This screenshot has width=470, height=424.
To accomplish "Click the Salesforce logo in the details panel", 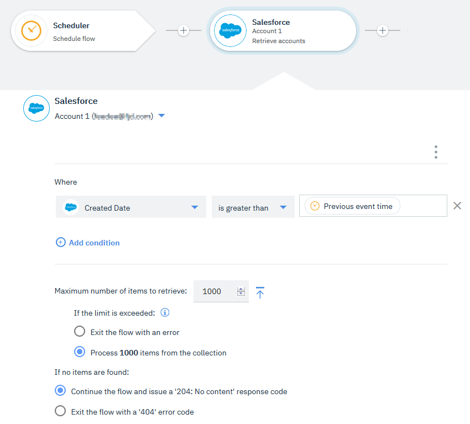I will (x=36, y=108).
